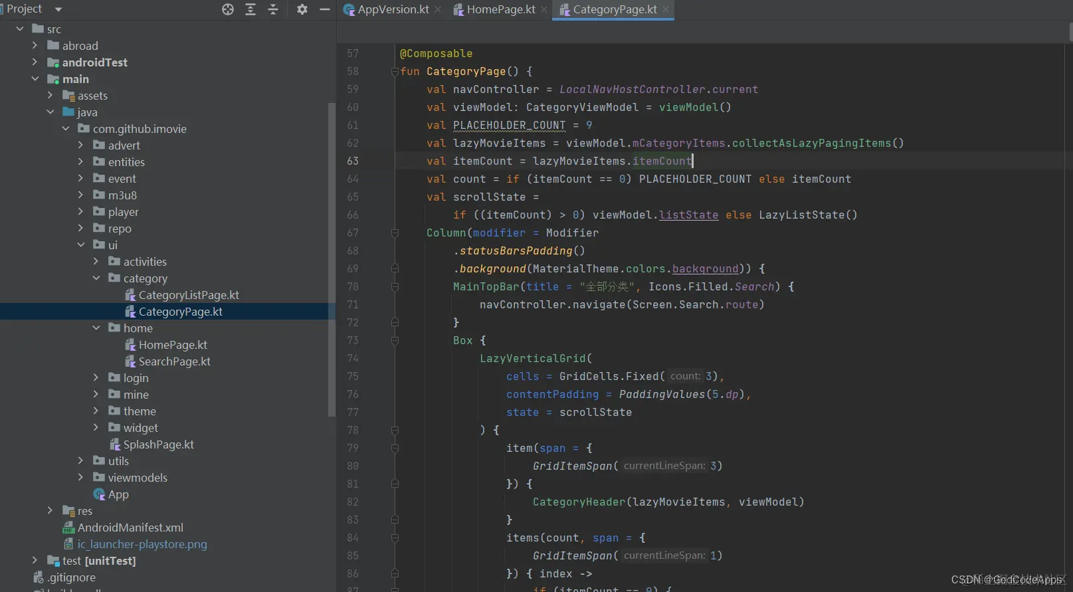Select opened file in Project panel
1073x592 pixels.
pyautogui.click(x=228, y=9)
